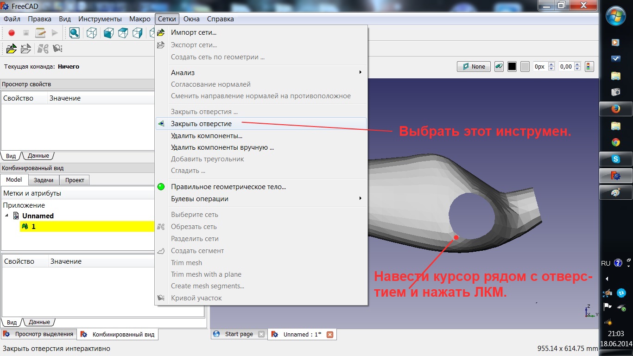Screen dimensions: 633x356
Task: Pick the grey face color swatch
Action: [525, 67]
